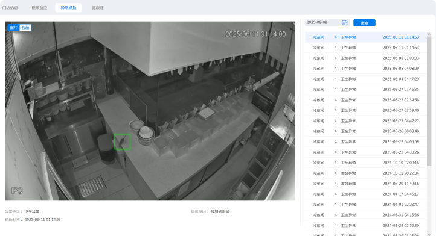Open record dated 2025-06-04 04:47:29

point(366,79)
